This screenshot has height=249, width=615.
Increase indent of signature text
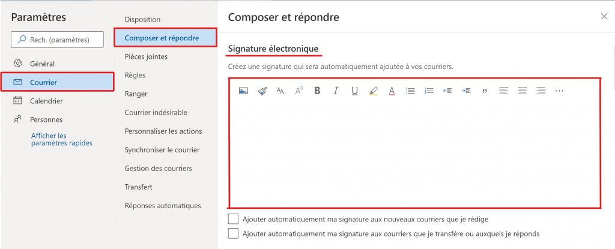pyautogui.click(x=466, y=91)
